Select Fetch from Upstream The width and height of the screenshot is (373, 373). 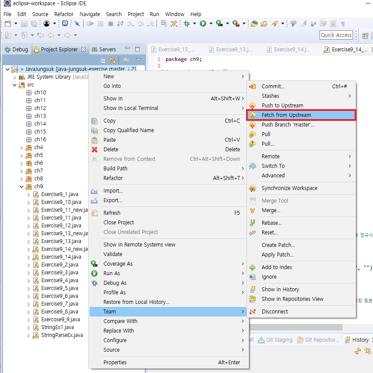[x=301, y=115]
